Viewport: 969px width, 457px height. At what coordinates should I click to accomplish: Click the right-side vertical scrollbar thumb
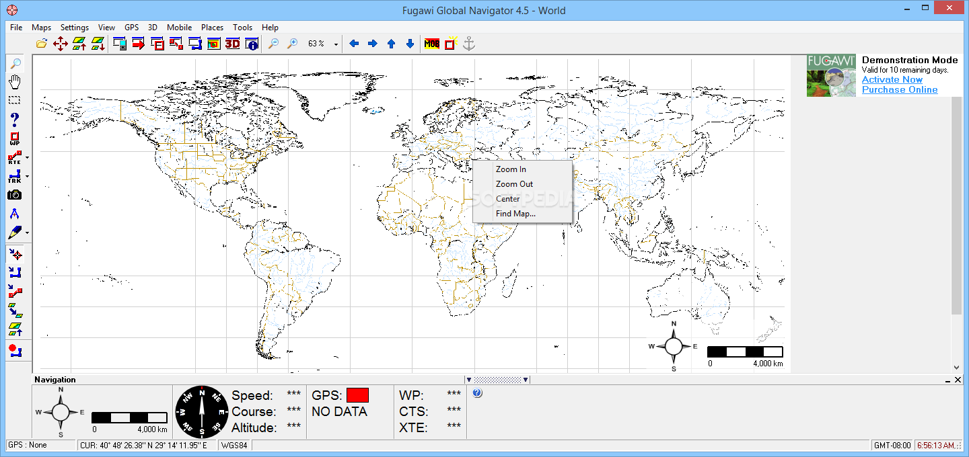click(x=956, y=205)
